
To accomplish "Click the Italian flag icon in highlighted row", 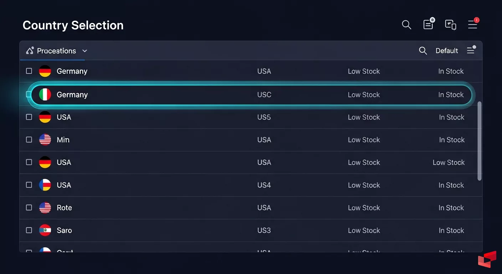I will 45,95.
